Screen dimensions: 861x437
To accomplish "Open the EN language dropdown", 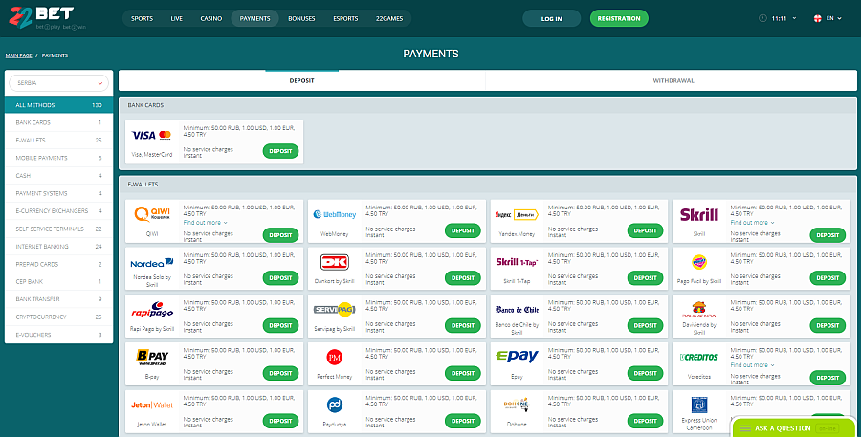I will 833,18.
